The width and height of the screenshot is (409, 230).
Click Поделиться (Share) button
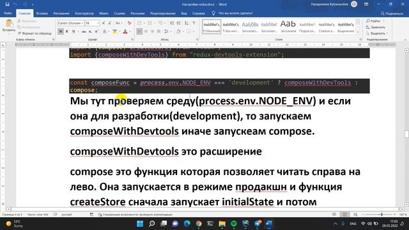pyautogui.click(x=392, y=13)
